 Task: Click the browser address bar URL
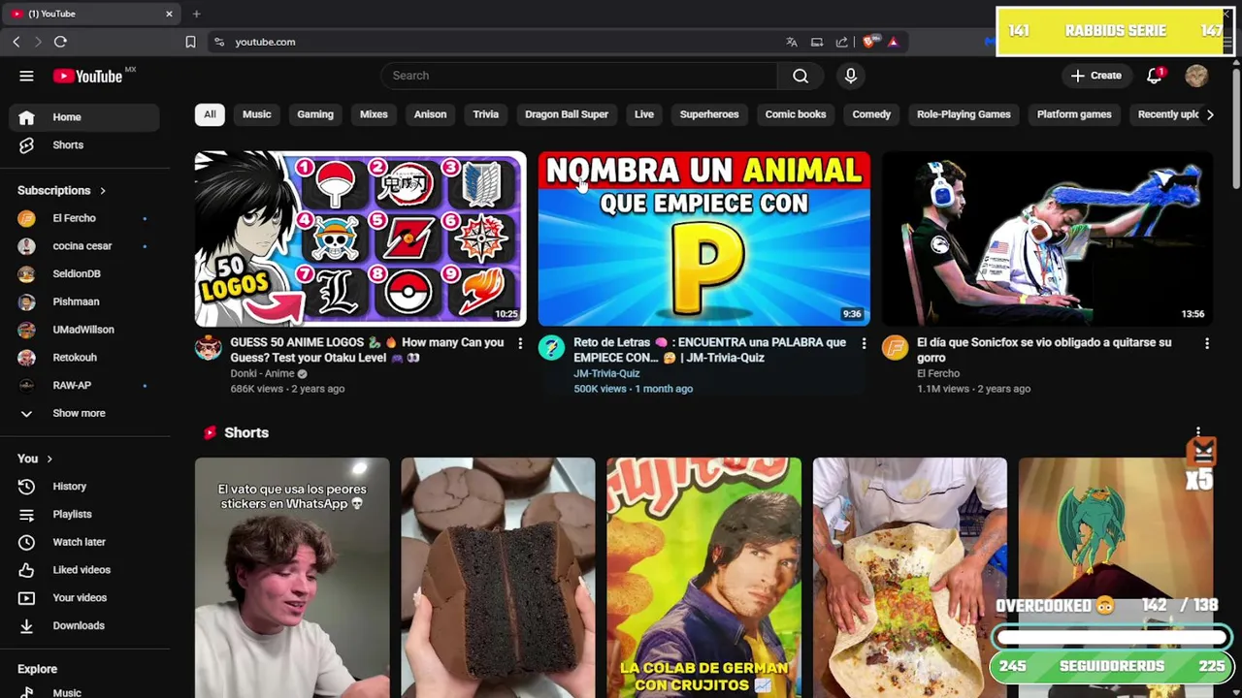[265, 42]
